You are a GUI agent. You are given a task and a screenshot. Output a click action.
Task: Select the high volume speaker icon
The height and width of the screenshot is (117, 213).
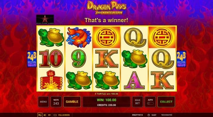(x=40, y=115)
